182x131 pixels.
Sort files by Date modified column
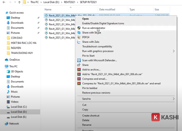pyautogui.click(x=107, y=10)
